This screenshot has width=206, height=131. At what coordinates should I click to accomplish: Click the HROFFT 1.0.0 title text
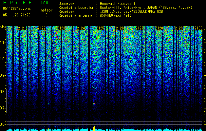[26, 3]
